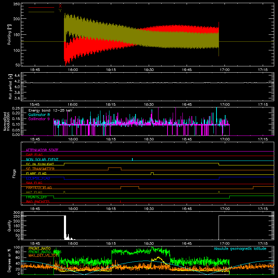Click the 0.25 value on modulation axis

point(16,108)
